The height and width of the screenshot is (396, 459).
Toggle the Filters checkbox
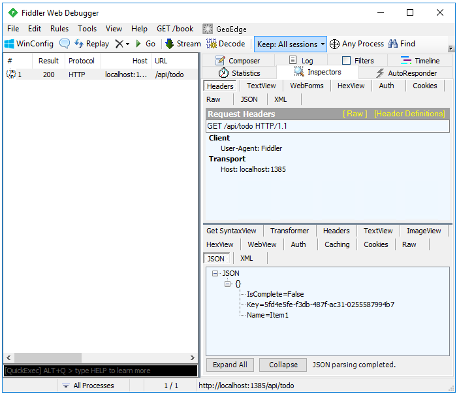click(346, 60)
